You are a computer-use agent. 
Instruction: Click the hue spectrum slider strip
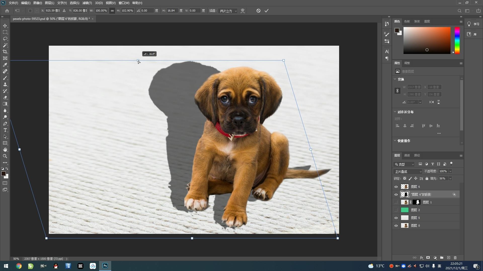[457, 40]
